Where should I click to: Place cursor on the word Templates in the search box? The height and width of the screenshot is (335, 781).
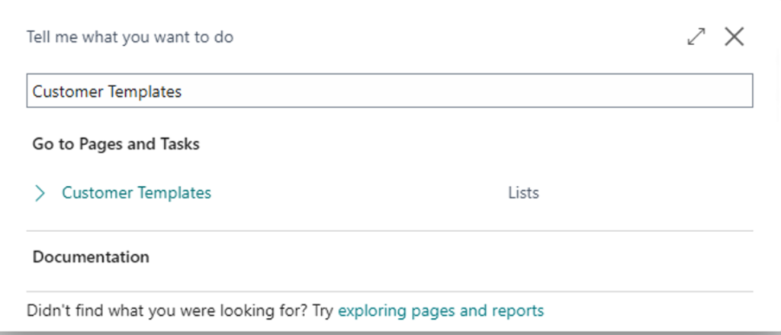pos(146,92)
